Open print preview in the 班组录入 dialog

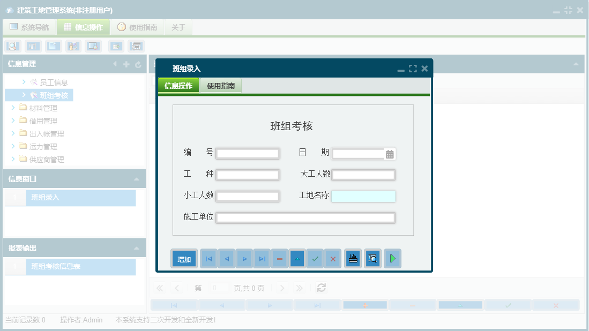372,258
